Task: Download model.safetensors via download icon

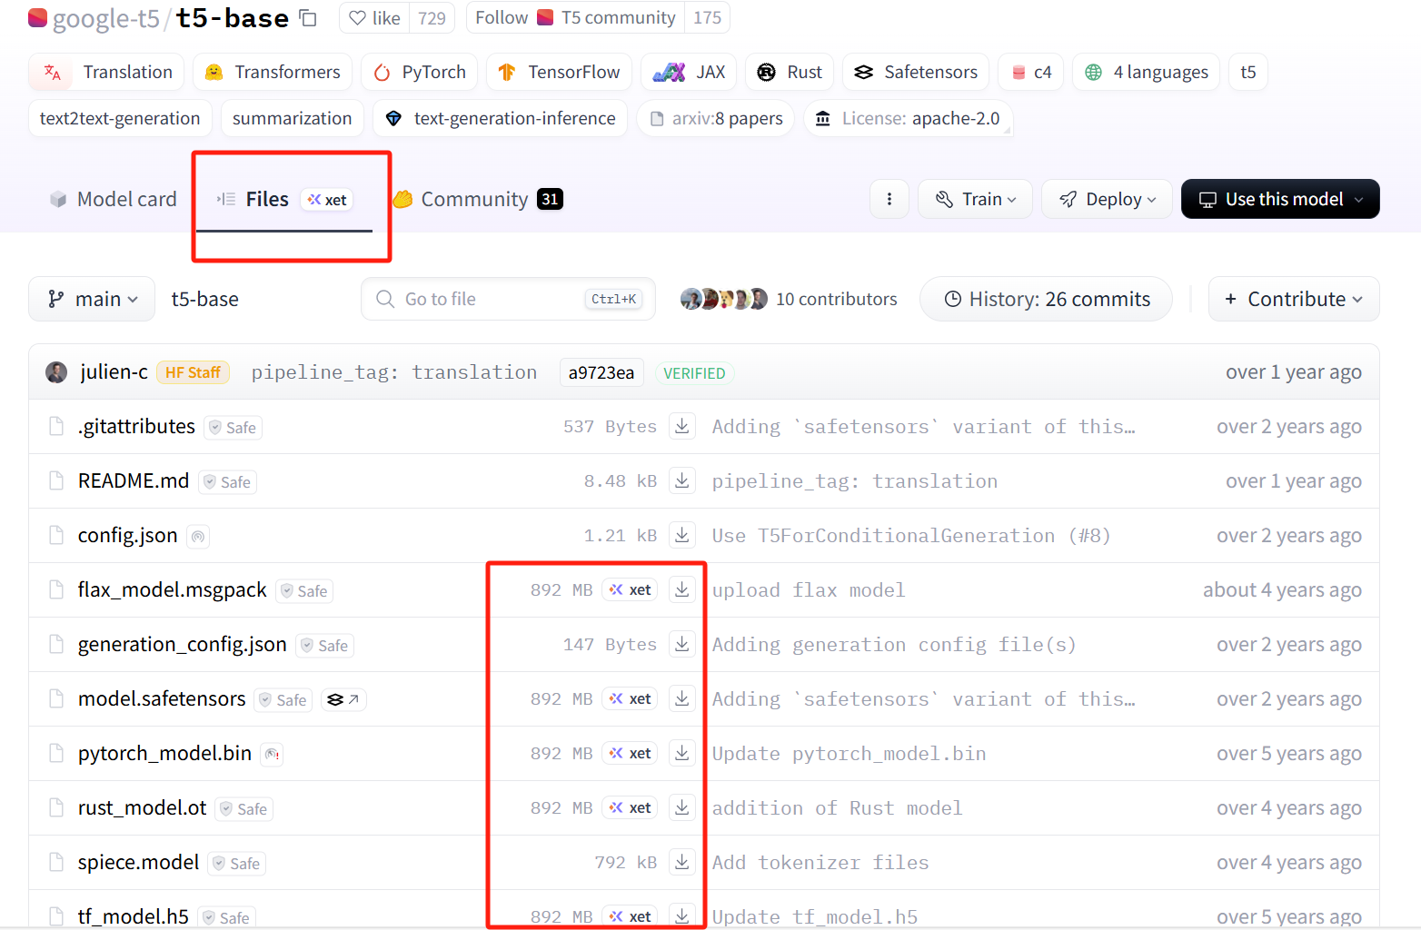Action: (x=682, y=698)
